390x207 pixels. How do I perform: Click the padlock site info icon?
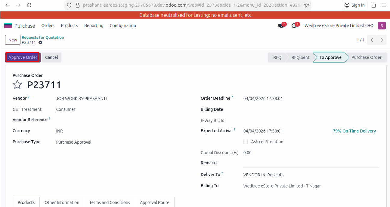(x=77, y=5)
